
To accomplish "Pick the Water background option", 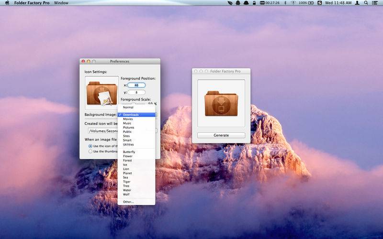I will [136, 190].
